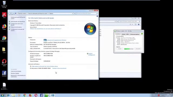This screenshot has width=173, height=97.
Task: Open the address bar history dropdown in the System window
Action: point(72,13)
